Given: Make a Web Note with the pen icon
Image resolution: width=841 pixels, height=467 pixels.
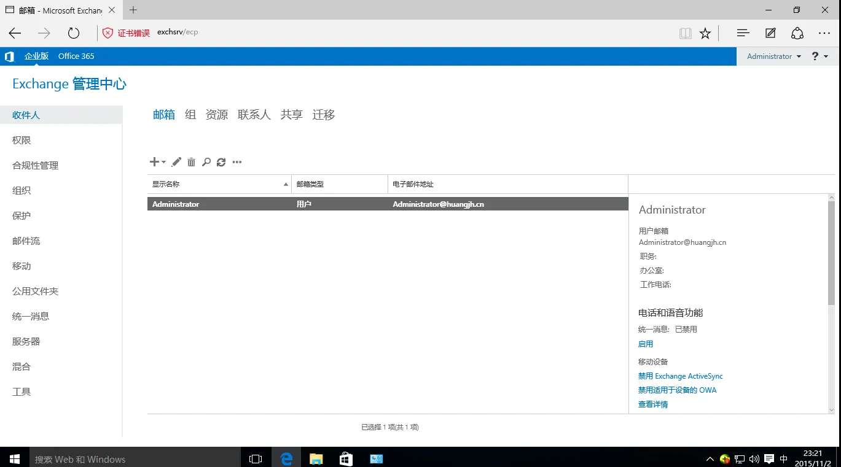Looking at the screenshot, I should pyautogui.click(x=770, y=33).
